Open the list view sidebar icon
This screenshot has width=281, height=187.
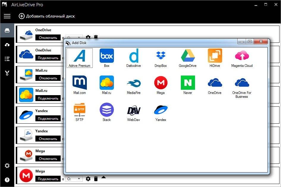pyautogui.click(x=7, y=59)
